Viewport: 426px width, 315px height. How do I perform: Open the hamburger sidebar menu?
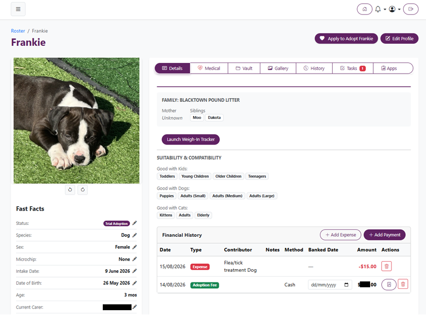[x=18, y=9]
